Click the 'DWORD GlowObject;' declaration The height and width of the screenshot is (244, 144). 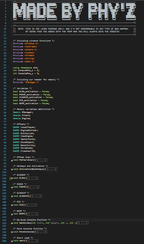point(24,142)
